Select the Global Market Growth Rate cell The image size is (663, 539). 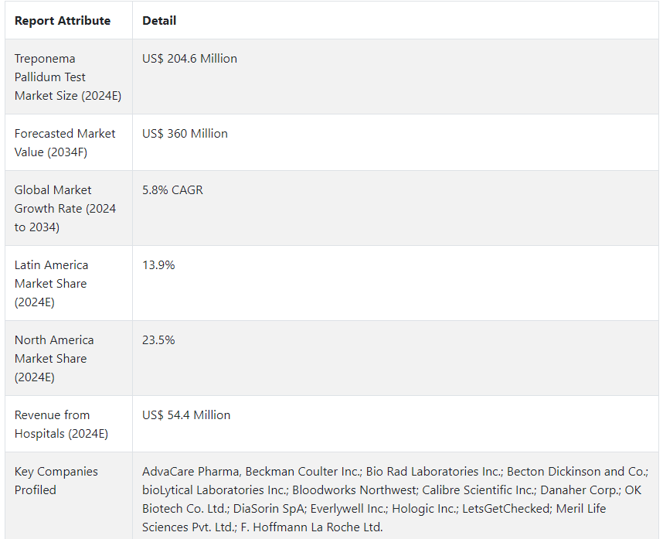pyautogui.click(x=65, y=209)
